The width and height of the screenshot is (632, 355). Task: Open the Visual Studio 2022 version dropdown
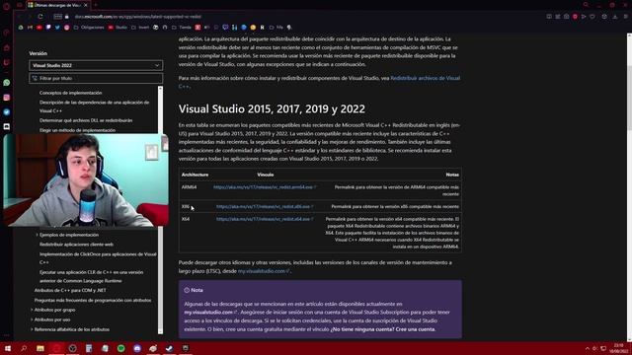(x=96, y=65)
